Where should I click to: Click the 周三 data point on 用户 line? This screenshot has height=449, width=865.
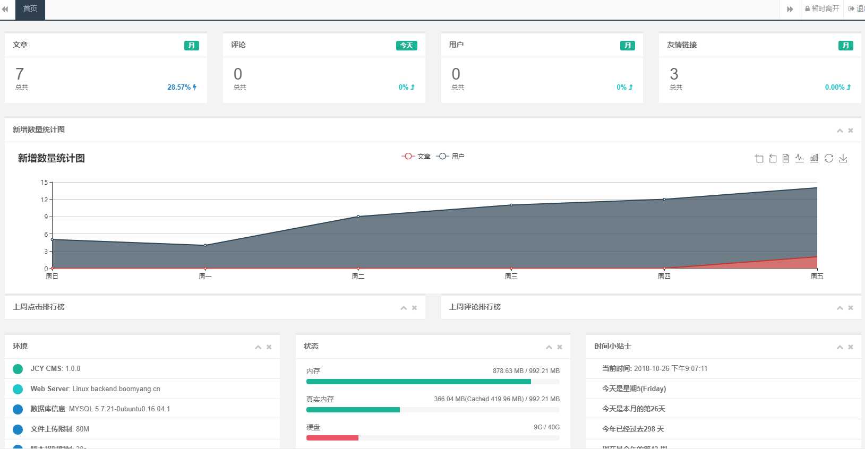511,205
